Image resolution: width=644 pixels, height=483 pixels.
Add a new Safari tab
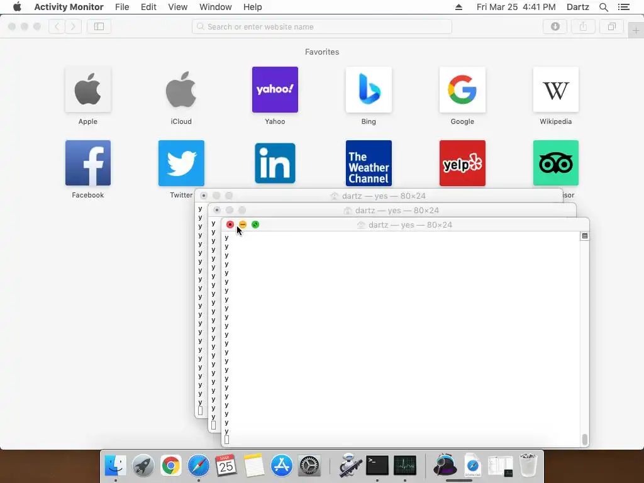click(x=636, y=30)
